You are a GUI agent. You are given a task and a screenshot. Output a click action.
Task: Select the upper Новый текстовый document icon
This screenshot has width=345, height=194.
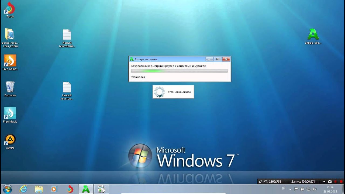[67, 38]
